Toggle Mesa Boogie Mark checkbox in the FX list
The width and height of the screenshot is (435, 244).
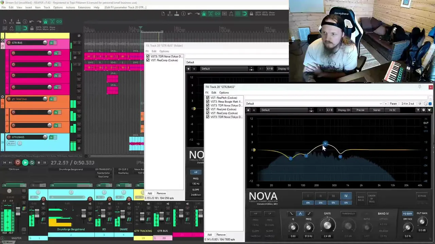(208, 102)
